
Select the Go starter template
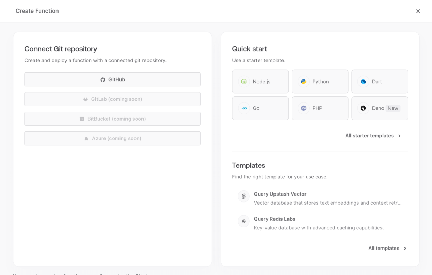260,108
